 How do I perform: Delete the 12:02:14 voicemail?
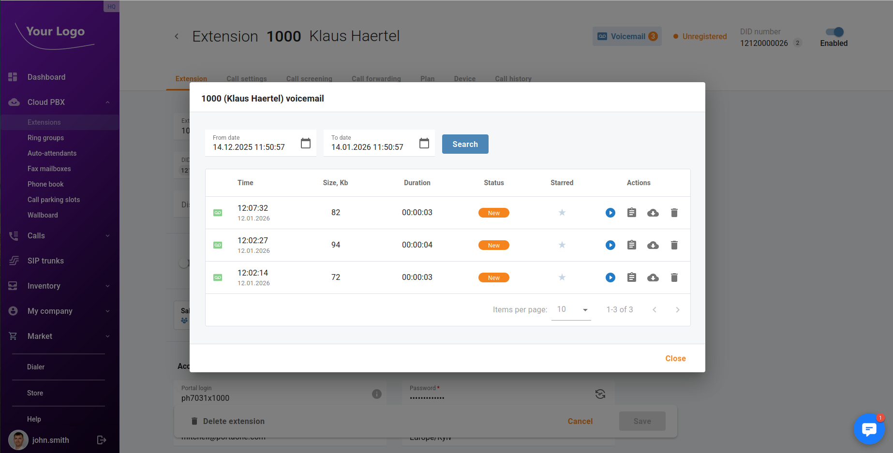674,278
